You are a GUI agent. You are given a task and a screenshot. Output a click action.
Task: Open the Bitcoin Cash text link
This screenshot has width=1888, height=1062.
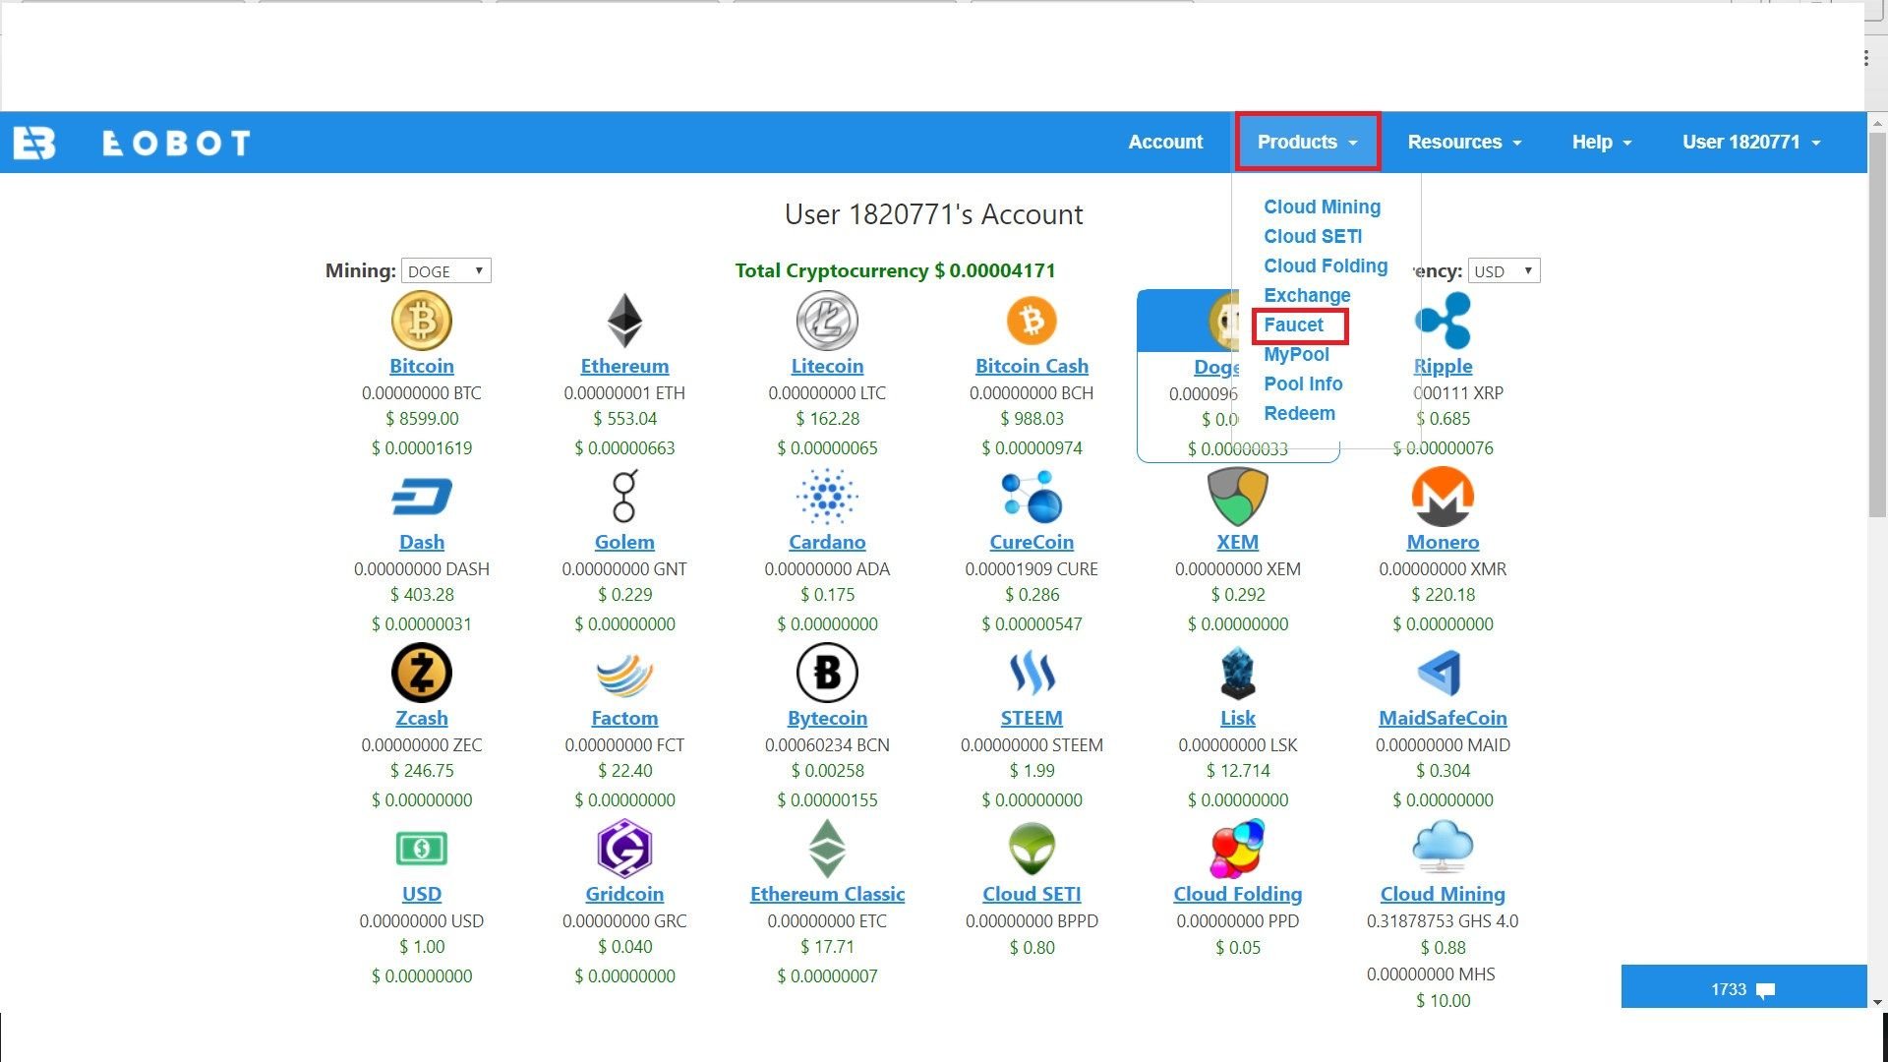[1032, 366]
